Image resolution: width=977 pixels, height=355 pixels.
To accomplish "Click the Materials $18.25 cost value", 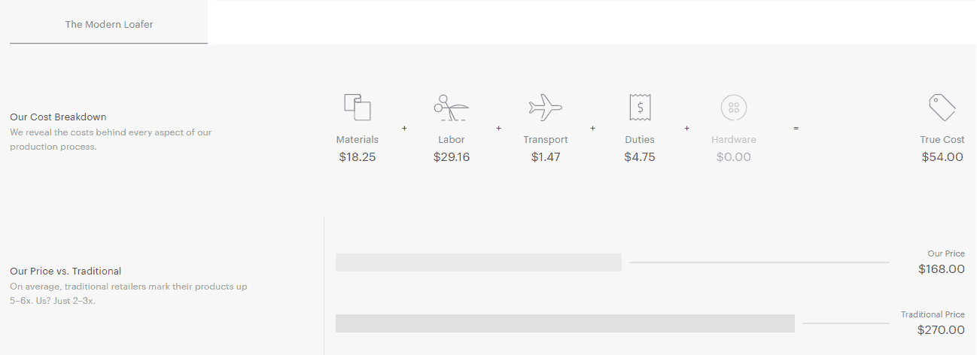I will 358,157.
